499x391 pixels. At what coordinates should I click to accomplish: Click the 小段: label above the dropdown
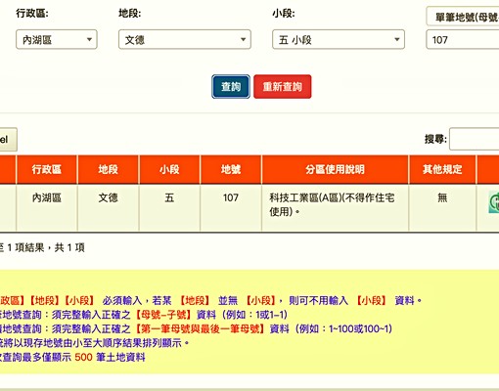click(284, 14)
